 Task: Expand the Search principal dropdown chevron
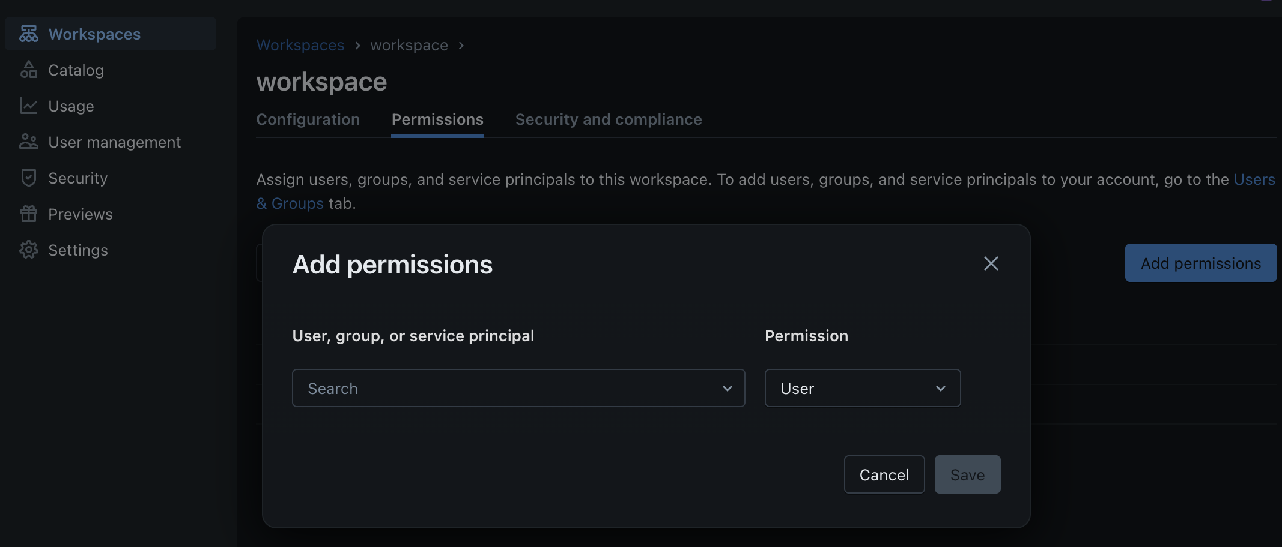click(727, 389)
